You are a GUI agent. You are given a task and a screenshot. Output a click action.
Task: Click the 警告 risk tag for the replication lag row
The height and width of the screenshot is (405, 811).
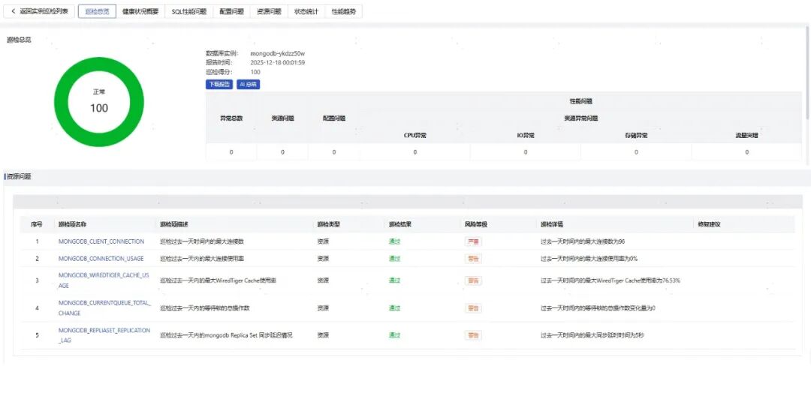tap(473, 335)
